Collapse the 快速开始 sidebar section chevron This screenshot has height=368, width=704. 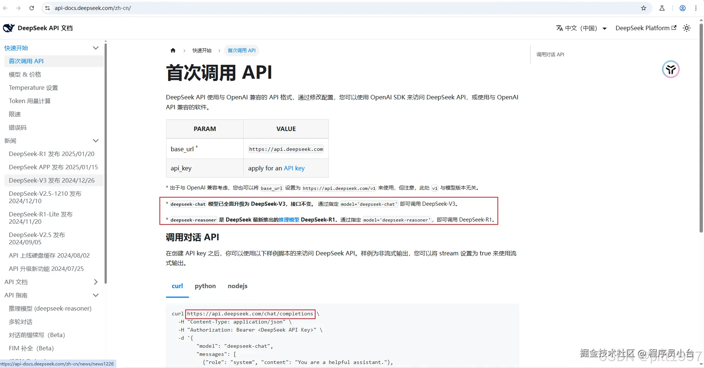[x=96, y=48]
